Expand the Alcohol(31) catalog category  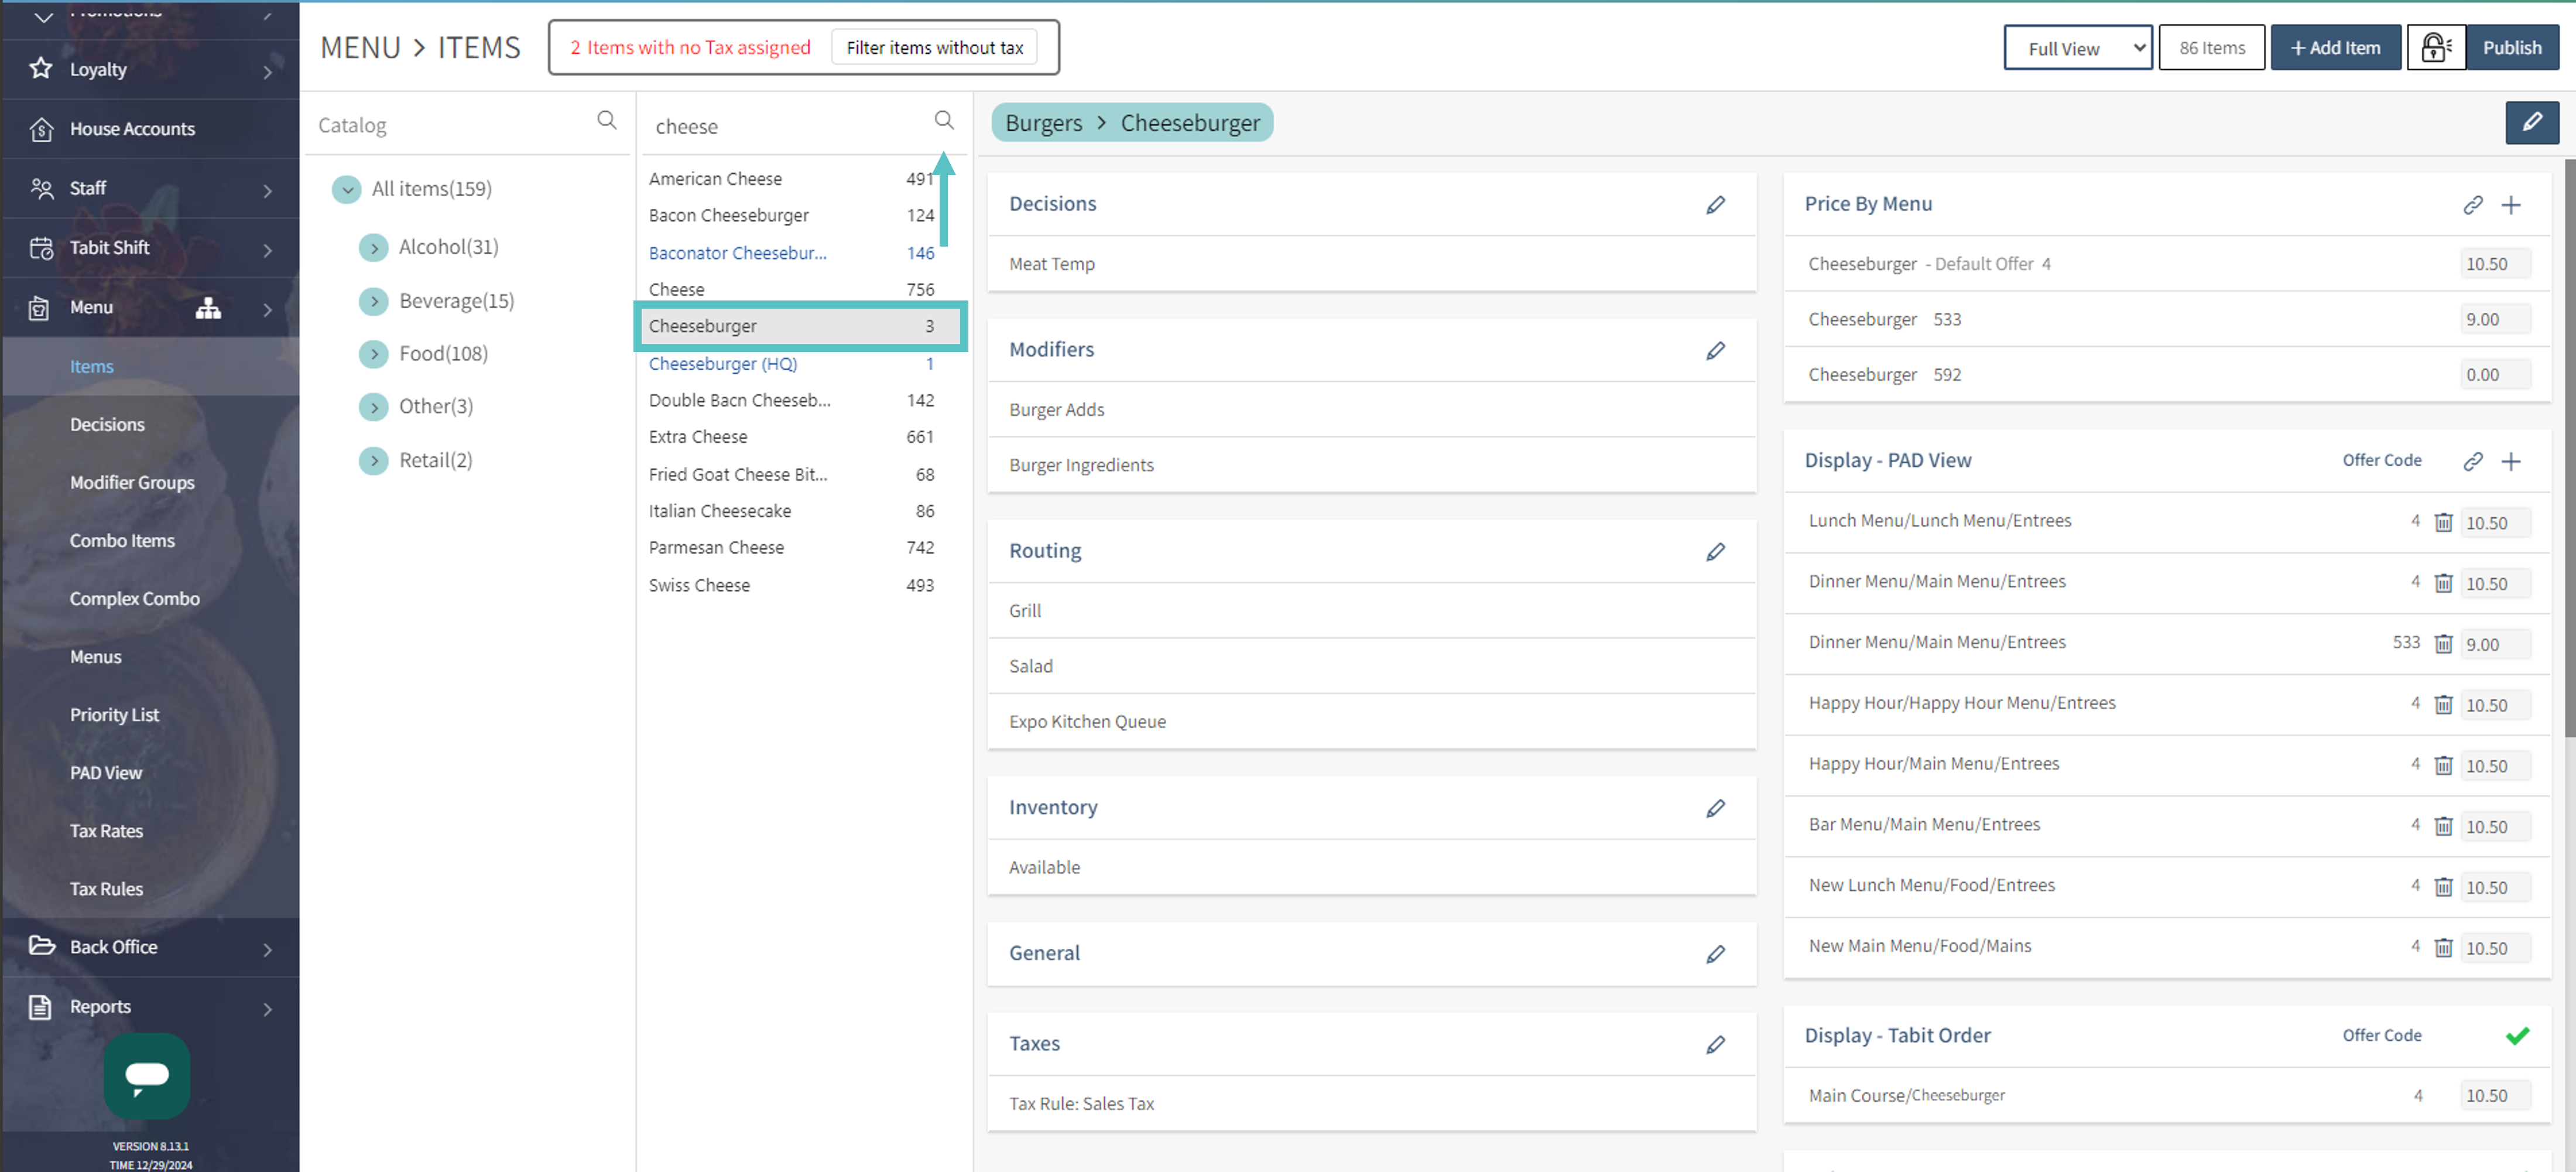[x=373, y=247]
